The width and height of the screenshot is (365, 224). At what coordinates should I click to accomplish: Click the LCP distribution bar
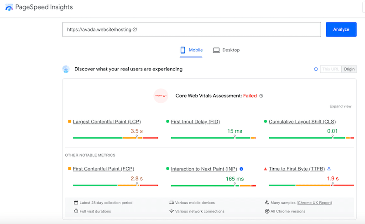tap(115, 138)
